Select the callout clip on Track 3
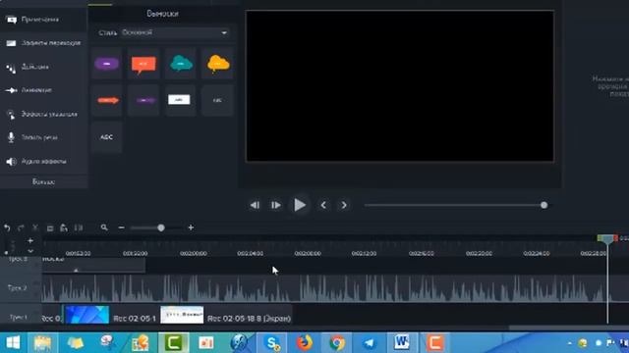This screenshot has width=629, height=353. 93,265
